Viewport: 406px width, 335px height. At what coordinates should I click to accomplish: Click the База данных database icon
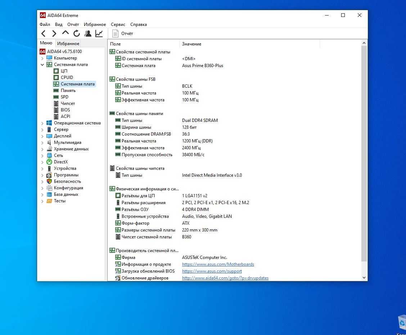pos(49,194)
